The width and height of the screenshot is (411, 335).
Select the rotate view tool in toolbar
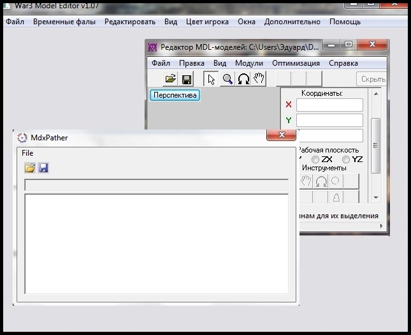tap(243, 78)
